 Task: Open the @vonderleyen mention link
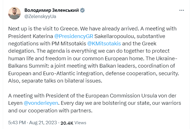(x=41, y=103)
